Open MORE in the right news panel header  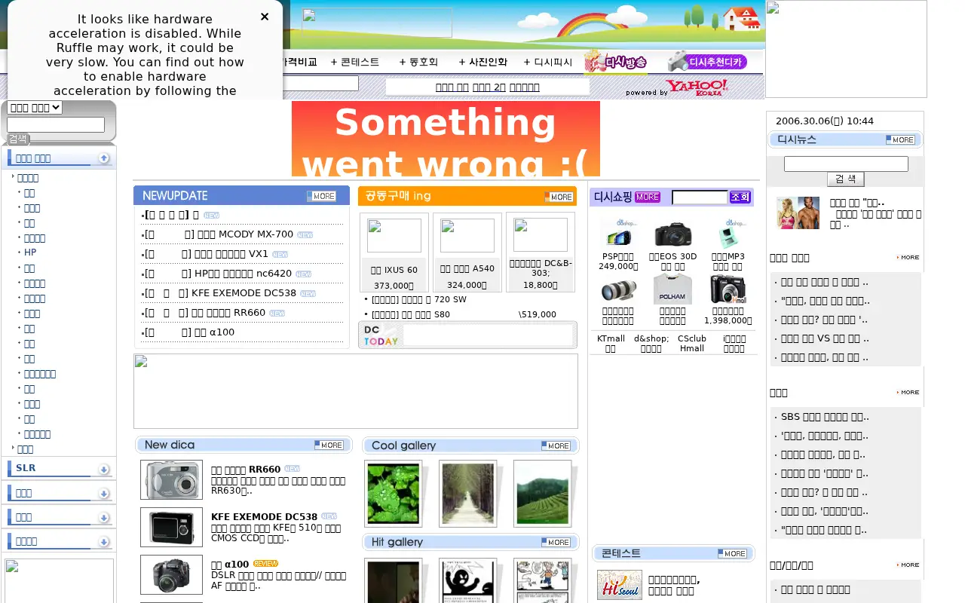(900, 139)
